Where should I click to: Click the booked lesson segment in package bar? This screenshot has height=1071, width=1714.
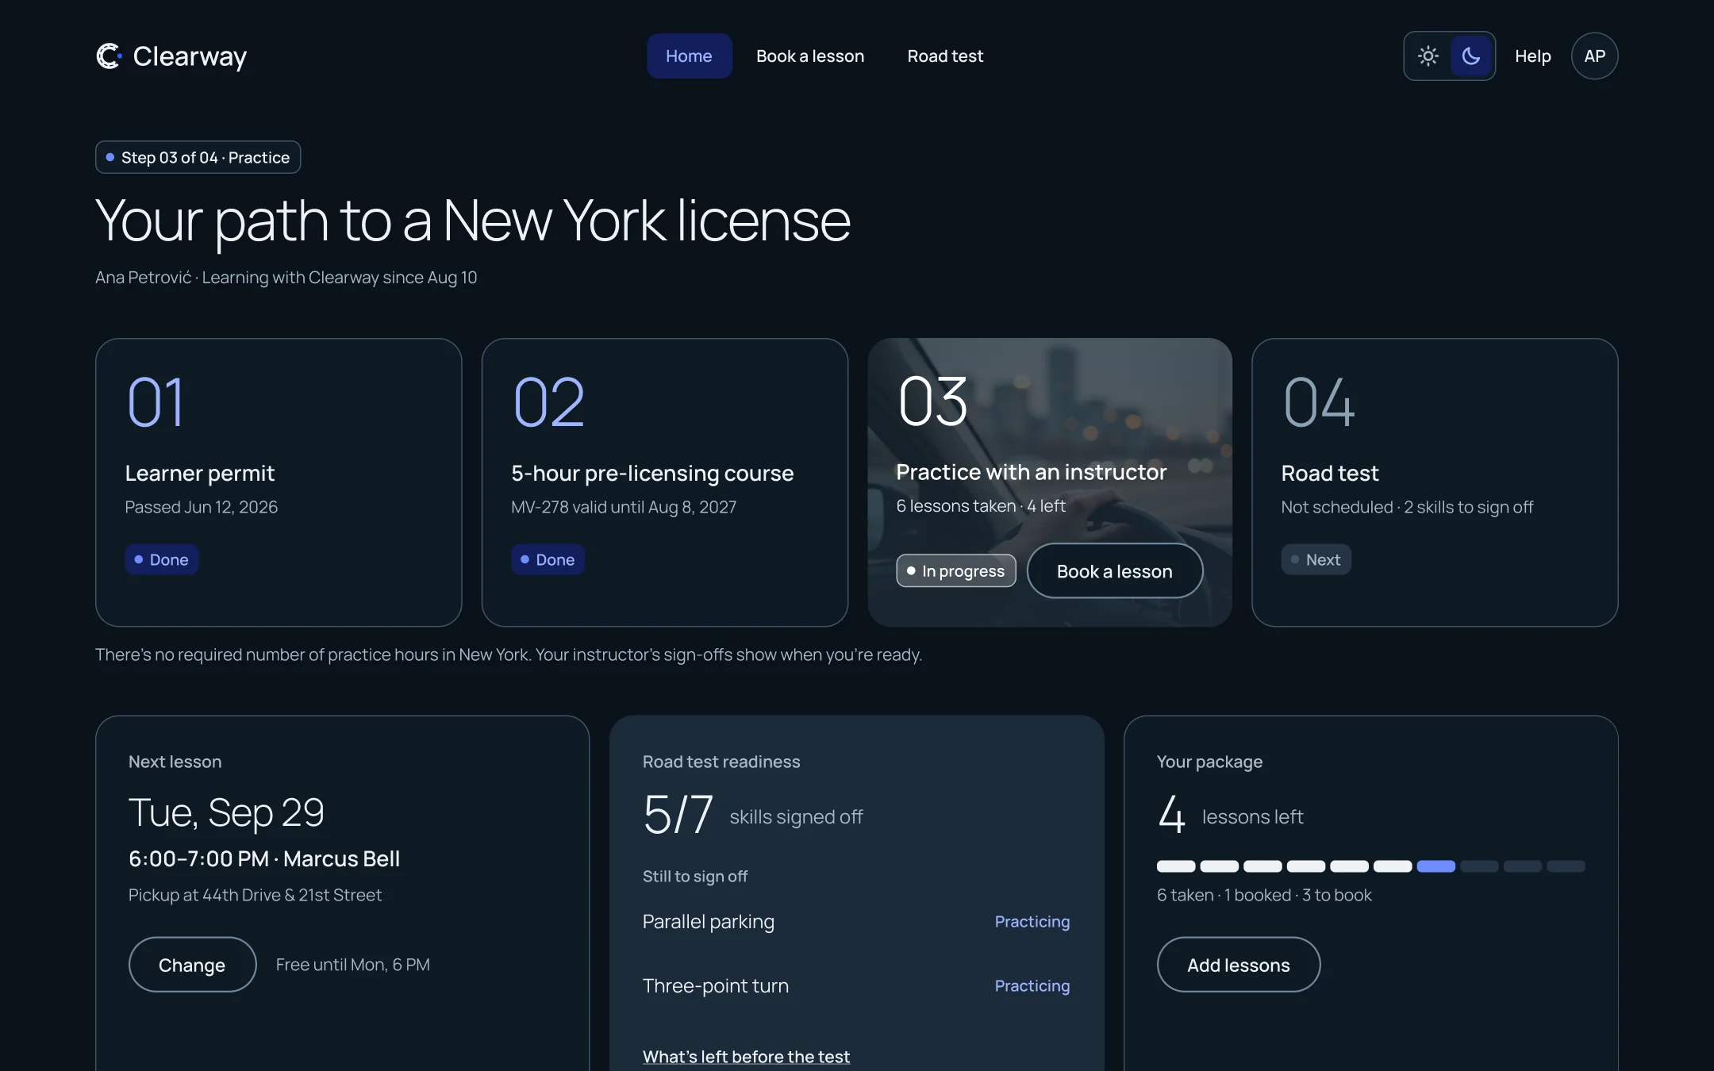pos(1435,866)
